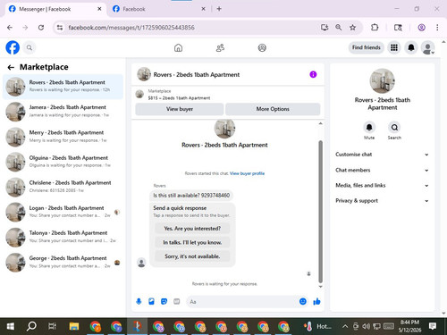This screenshot has height=335, width=447.
Task: Open the emoji picker in message box
Action: (303, 301)
